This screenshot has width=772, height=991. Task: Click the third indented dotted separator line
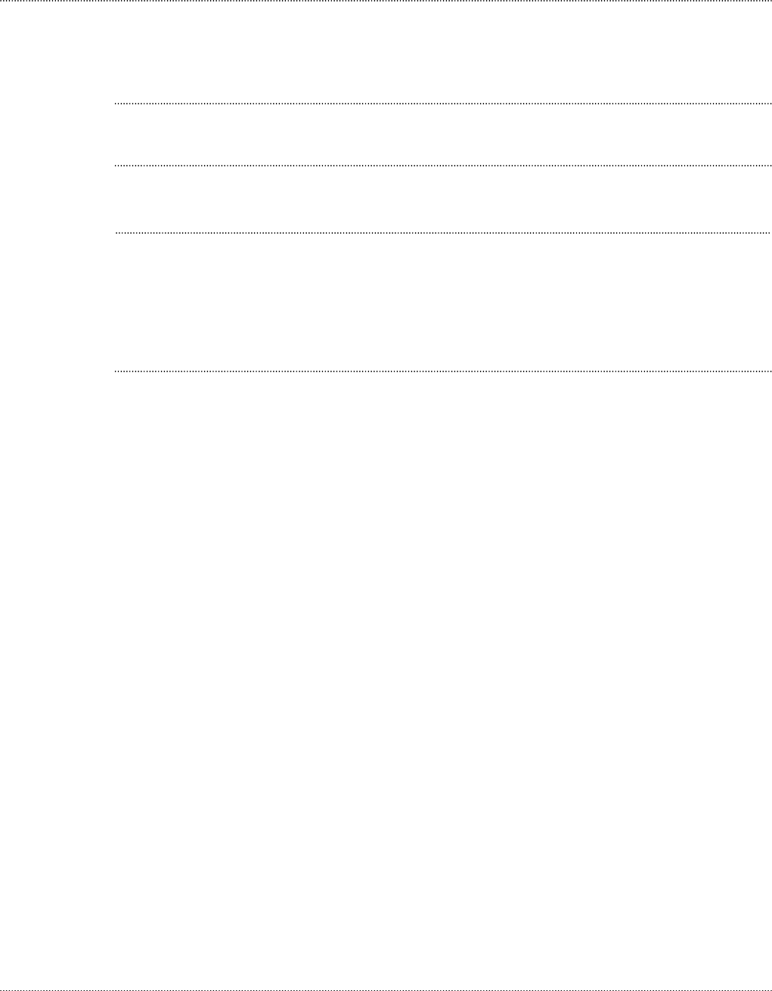click(x=442, y=233)
